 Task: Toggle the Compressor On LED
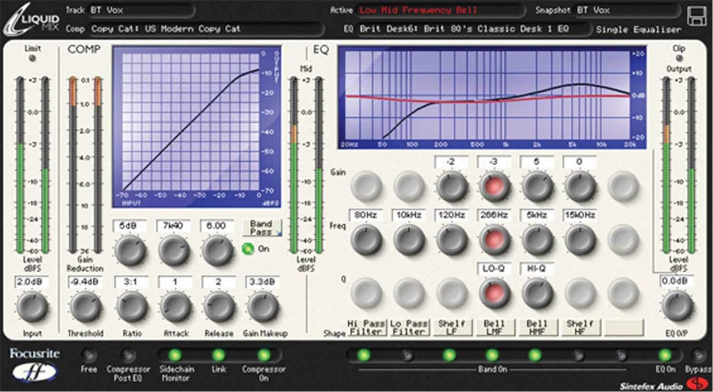263,354
